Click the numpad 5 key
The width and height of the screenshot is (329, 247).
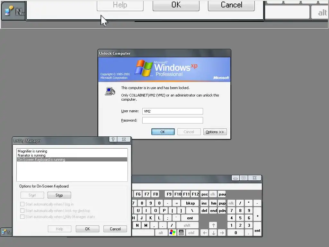click(x=240, y=218)
